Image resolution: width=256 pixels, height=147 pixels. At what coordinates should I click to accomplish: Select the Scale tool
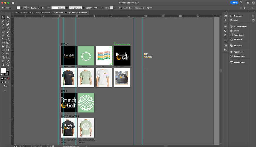click(x=8, y=39)
